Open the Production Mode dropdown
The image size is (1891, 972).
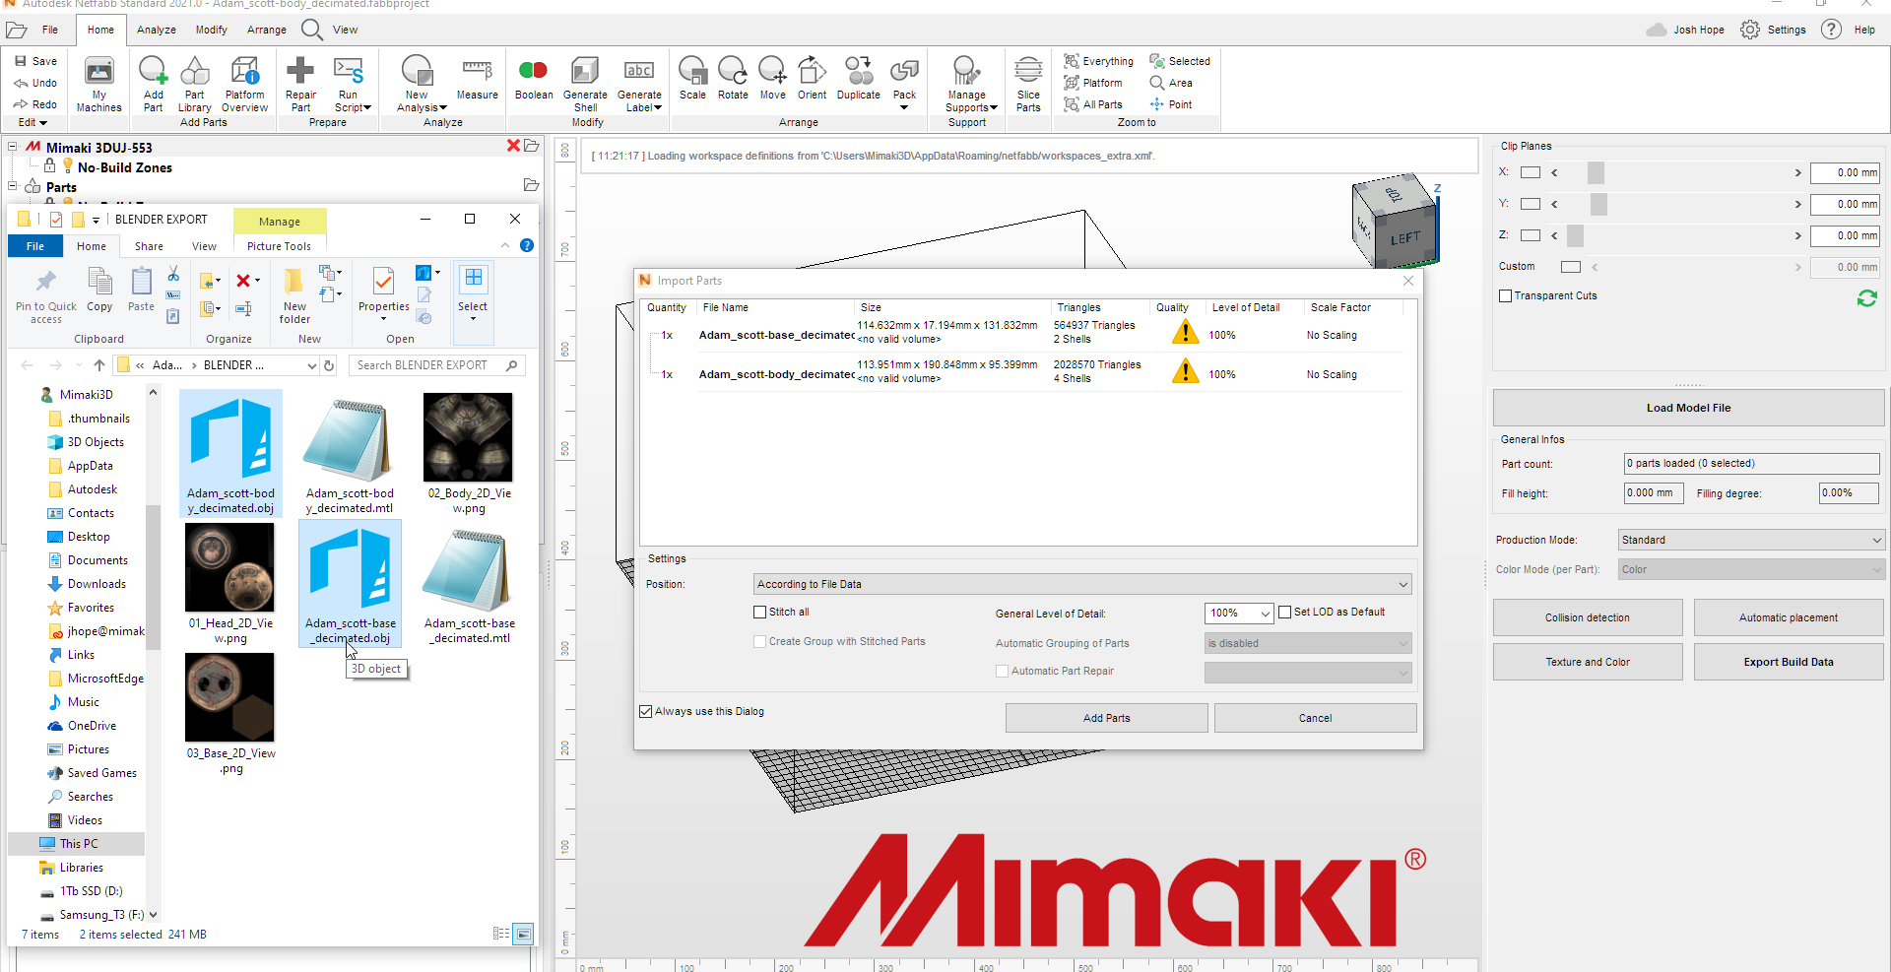pyautogui.click(x=1752, y=540)
